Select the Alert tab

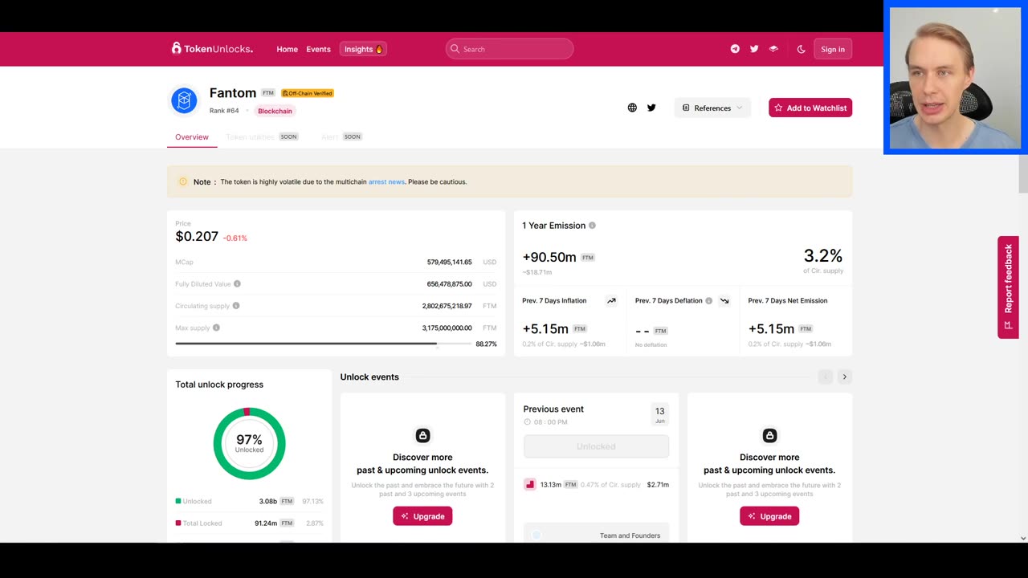(341, 137)
